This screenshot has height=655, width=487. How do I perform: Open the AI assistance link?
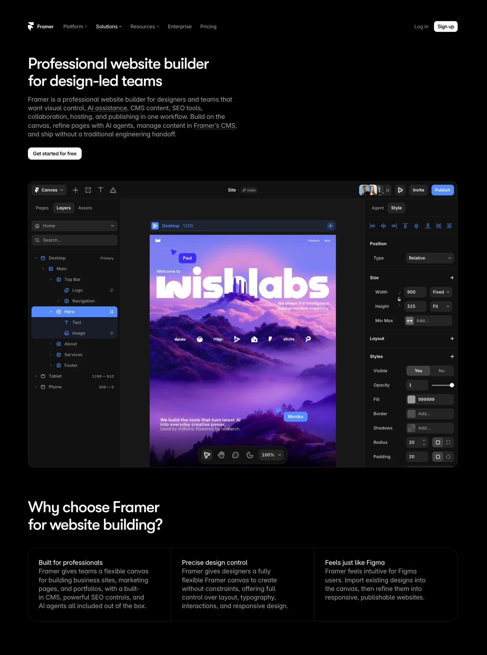(x=107, y=108)
